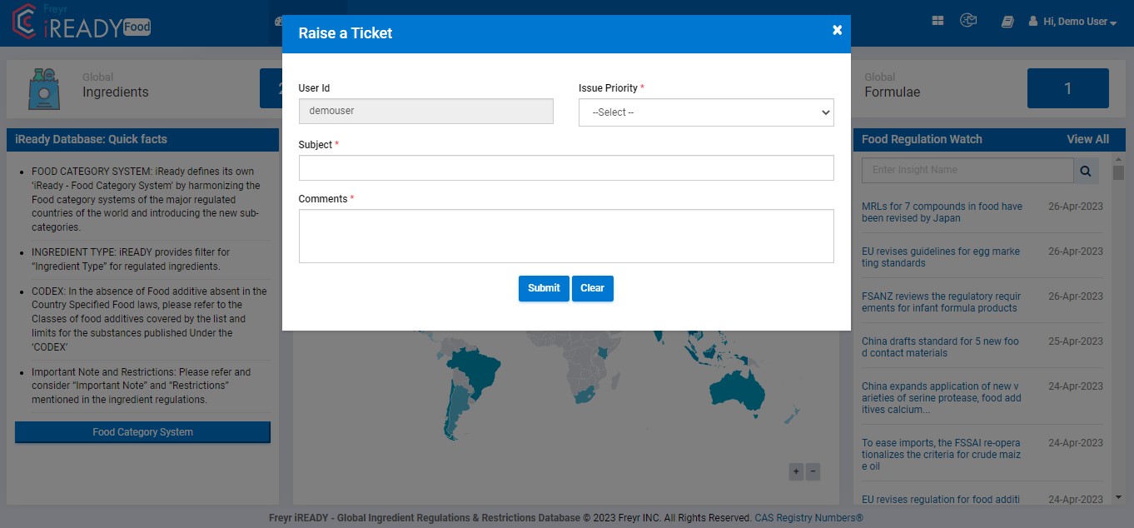Click the CAS Registry Numbers footer link
The height and width of the screenshot is (528, 1134).
[808, 518]
